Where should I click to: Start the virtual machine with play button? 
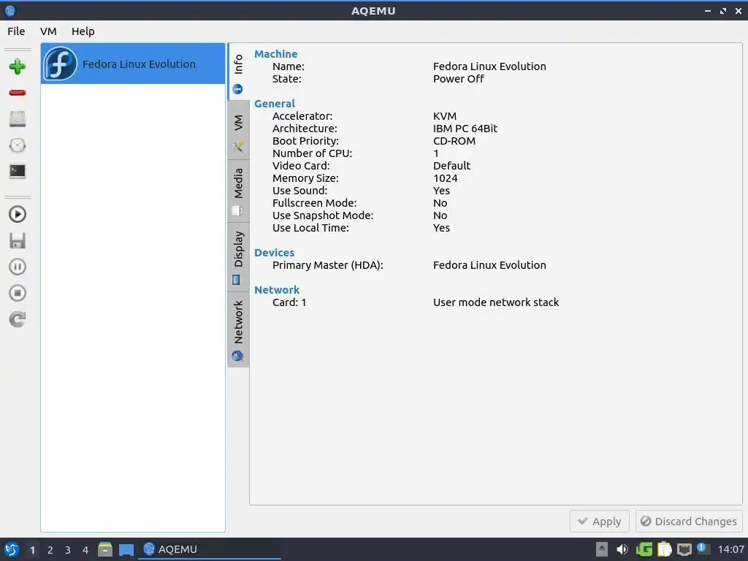[18, 214]
